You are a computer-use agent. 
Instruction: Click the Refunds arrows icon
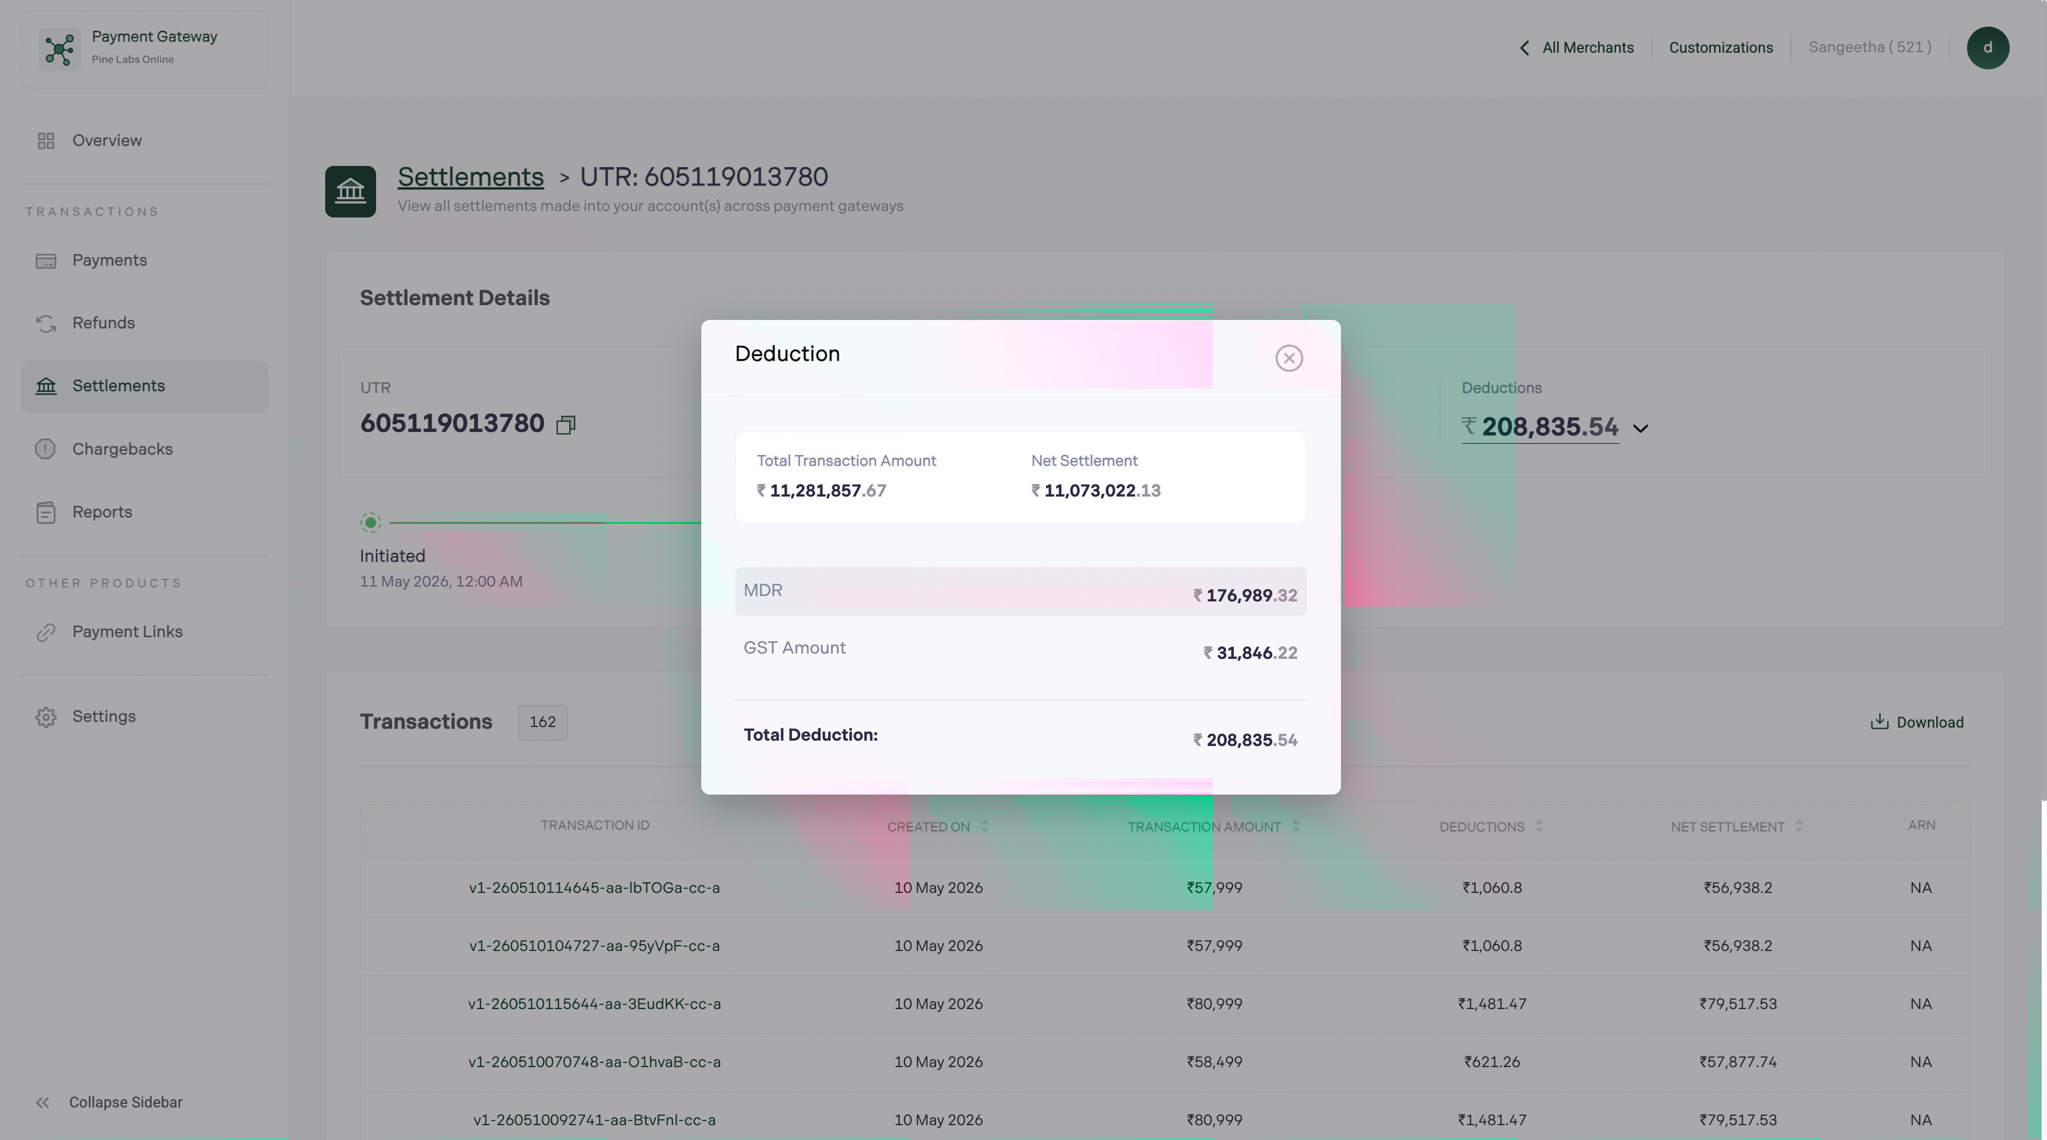coord(46,324)
